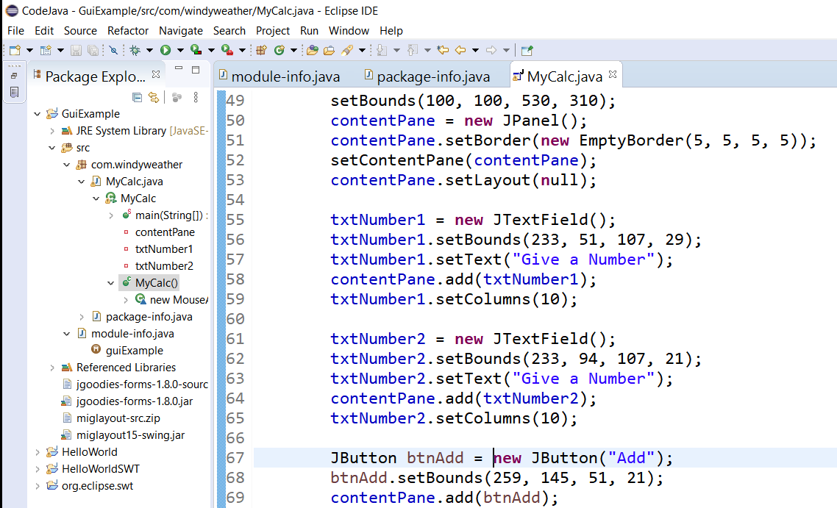Click the green Run button in toolbar

pos(165,50)
